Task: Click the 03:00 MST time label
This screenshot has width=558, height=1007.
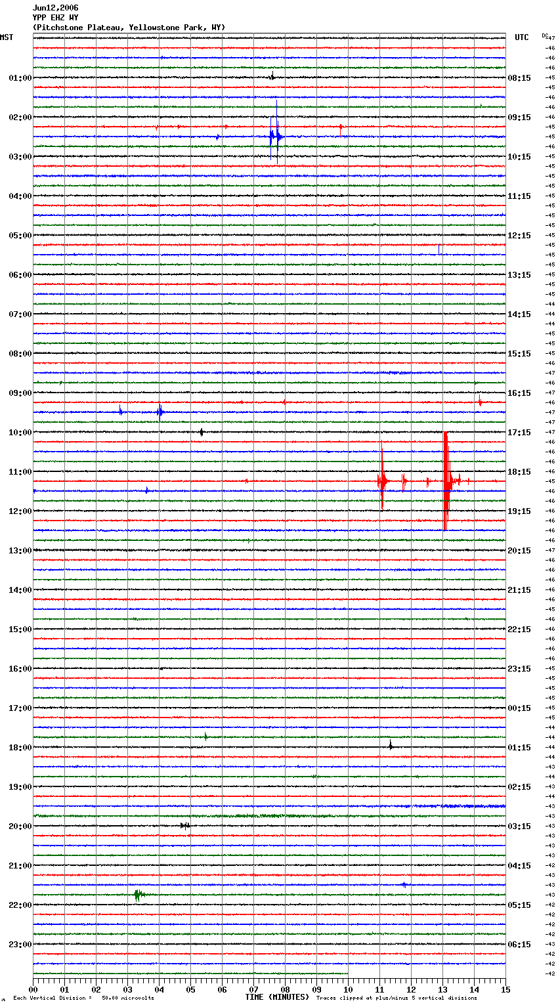Action: [20, 157]
